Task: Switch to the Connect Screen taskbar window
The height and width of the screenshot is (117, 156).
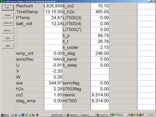Action: (x=103, y=115)
